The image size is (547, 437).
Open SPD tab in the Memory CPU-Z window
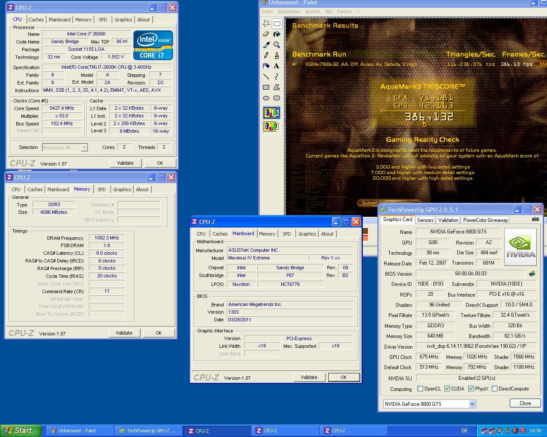[101, 189]
